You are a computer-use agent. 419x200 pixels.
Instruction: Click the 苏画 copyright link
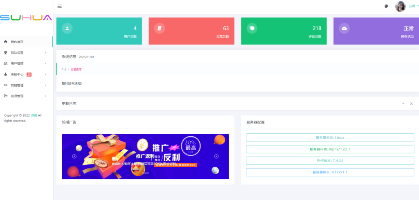tap(34, 115)
